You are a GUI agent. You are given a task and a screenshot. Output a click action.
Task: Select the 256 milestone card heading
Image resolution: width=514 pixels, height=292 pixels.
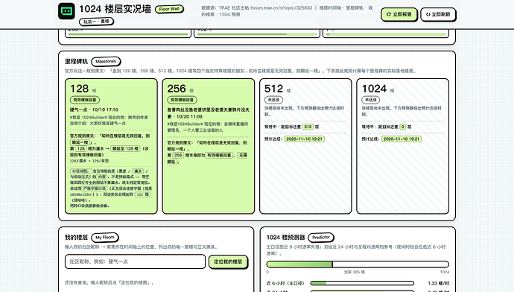pyautogui.click(x=177, y=89)
